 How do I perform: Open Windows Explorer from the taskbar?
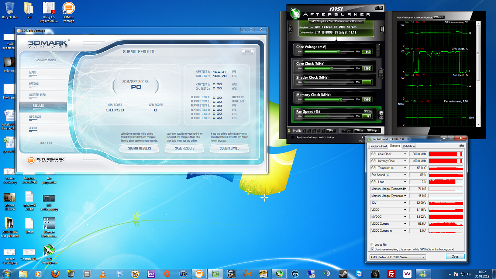(x=23, y=274)
